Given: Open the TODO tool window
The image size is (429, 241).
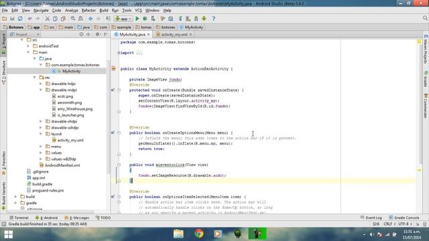Looking at the screenshot, I should pyautogui.click(x=103, y=218).
